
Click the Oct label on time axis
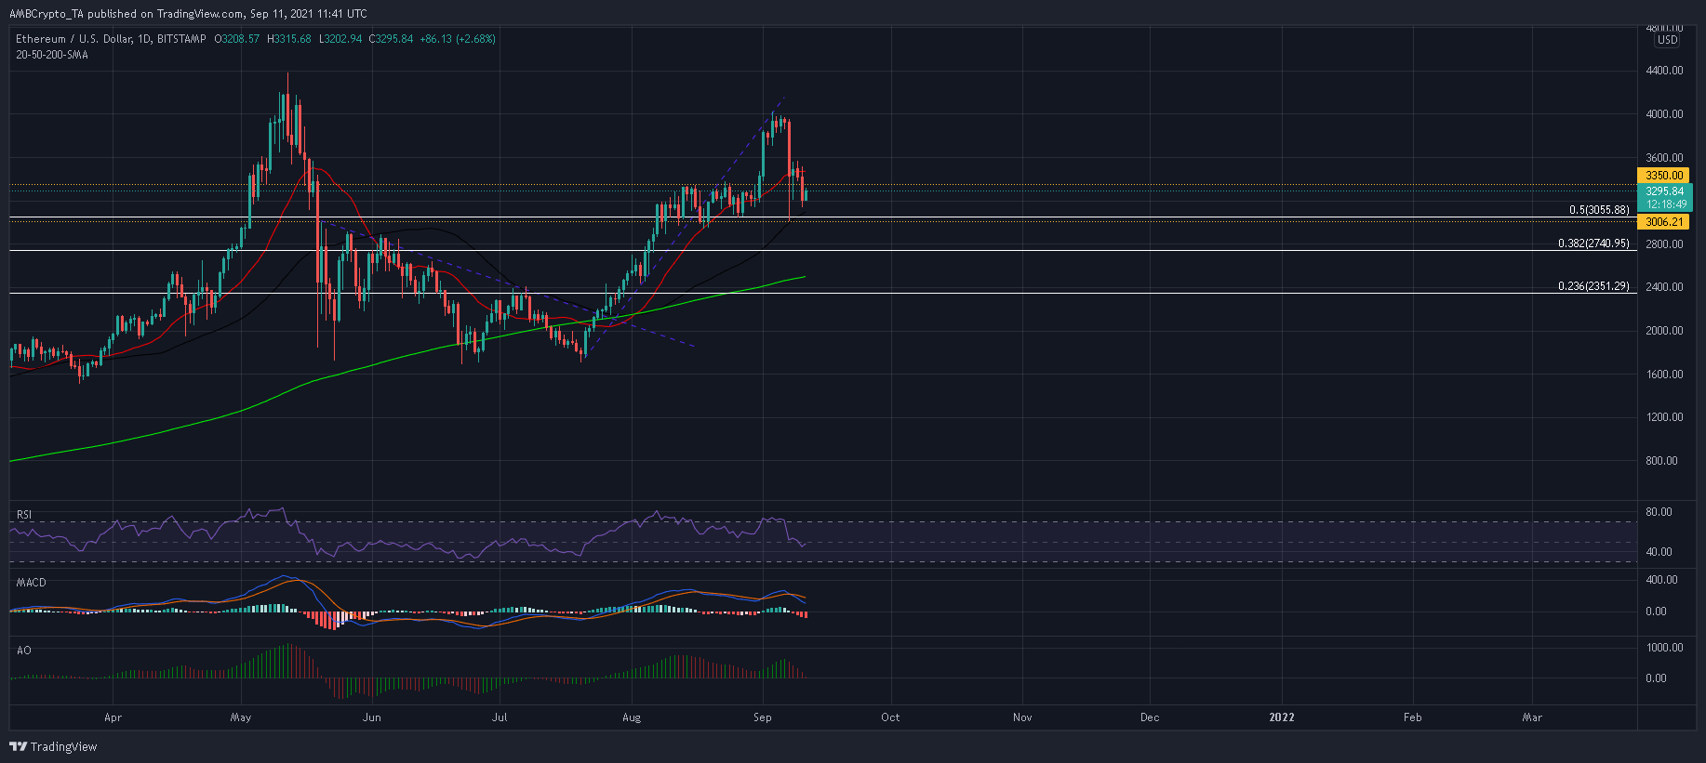click(x=890, y=717)
